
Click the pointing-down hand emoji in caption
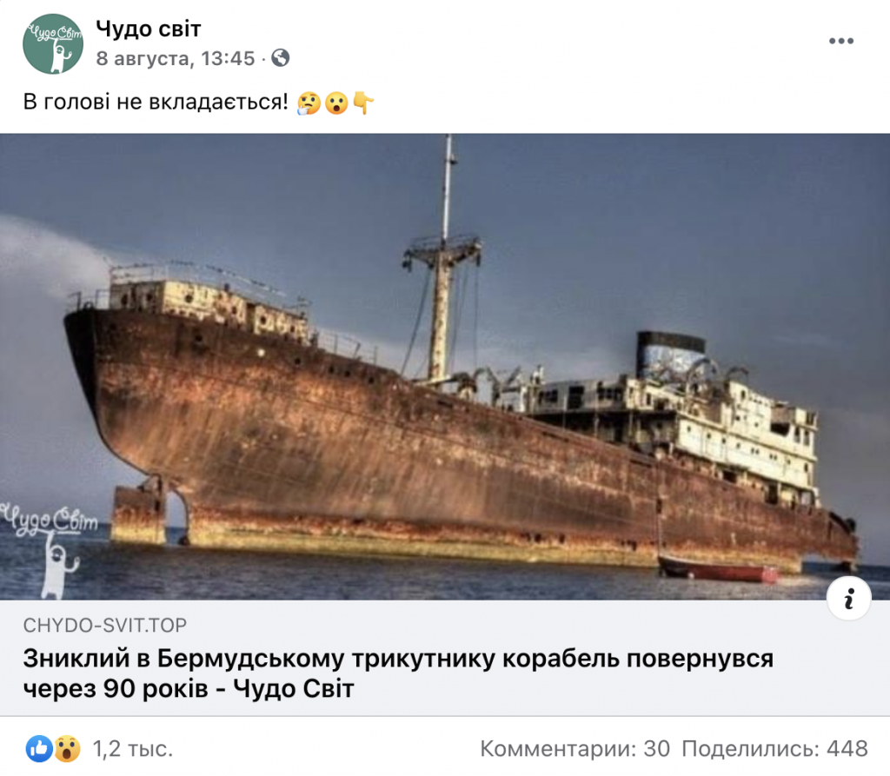coord(363,103)
